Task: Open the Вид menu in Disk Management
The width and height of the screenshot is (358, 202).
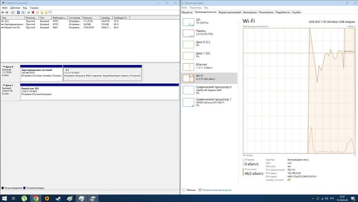Action: tap(25, 8)
